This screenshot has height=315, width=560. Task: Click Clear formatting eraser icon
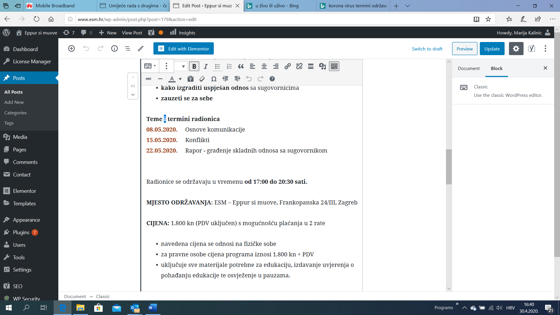(202, 79)
